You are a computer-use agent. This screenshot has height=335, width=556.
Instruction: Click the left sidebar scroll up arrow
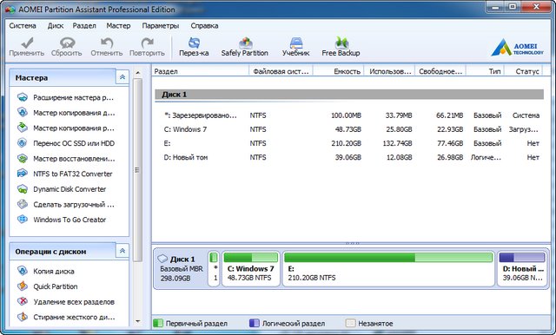138,73
